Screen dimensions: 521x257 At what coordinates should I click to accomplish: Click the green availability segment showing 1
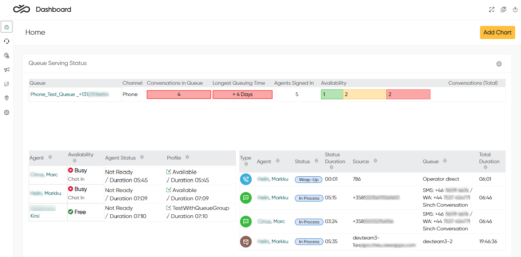click(332, 95)
